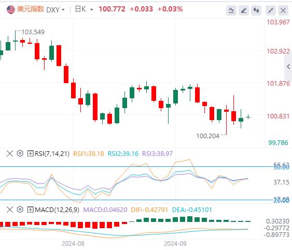Remove the RSI indicator with X
The height and width of the screenshot is (250, 292).
point(10,153)
